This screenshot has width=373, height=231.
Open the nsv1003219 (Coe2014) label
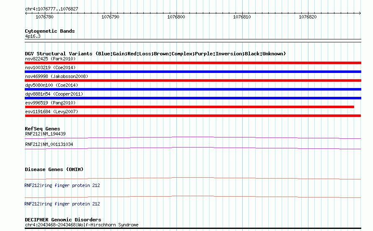tap(50, 67)
